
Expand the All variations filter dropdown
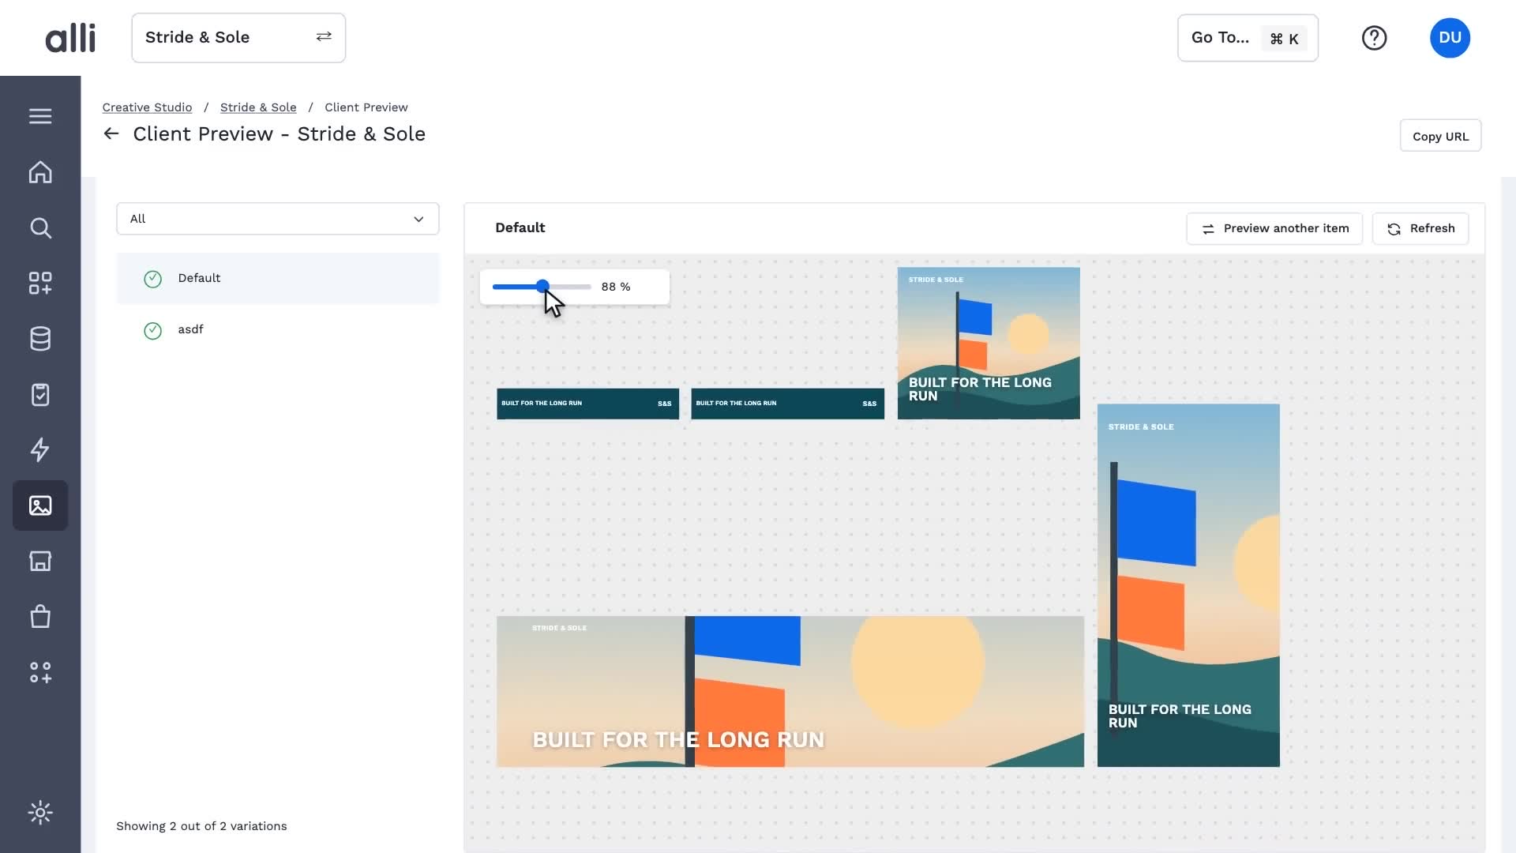click(x=278, y=219)
